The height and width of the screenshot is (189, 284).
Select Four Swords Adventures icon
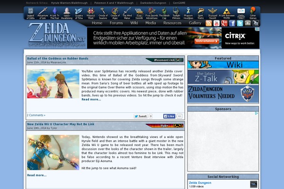coord(152,13)
